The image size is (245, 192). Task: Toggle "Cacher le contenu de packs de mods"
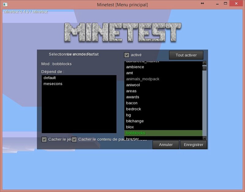click(74, 139)
